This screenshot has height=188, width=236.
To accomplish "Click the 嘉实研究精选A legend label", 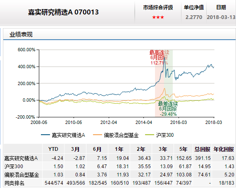I will pyautogui.click(x=69, y=135).
